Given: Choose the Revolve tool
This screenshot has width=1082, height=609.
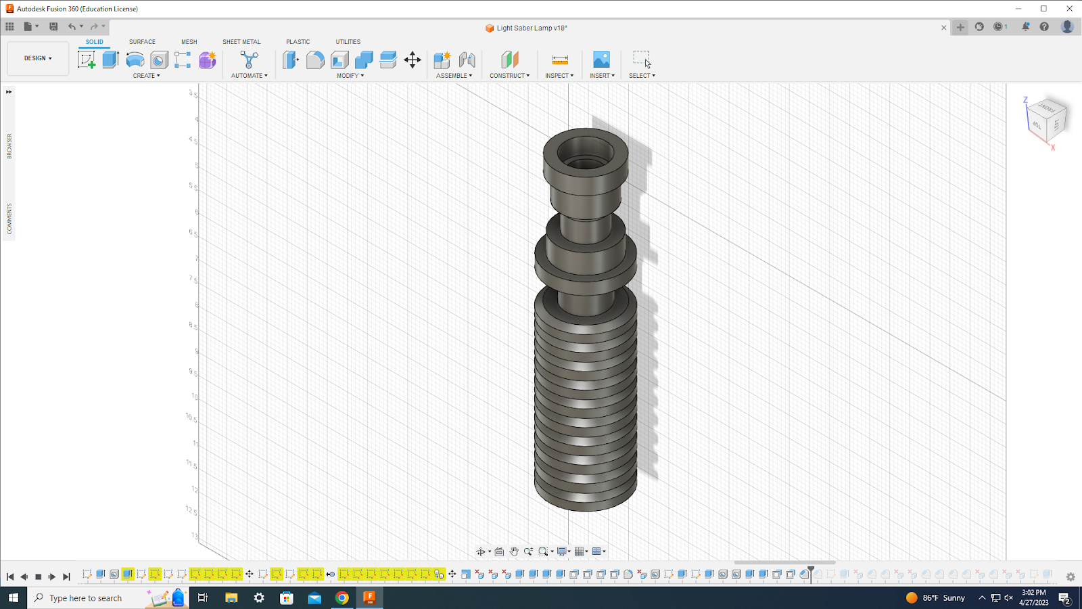Looking at the screenshot, I should pyautogui.click(x=135, y=60).
